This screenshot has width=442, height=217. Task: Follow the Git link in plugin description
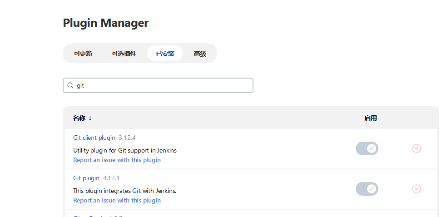136,191
